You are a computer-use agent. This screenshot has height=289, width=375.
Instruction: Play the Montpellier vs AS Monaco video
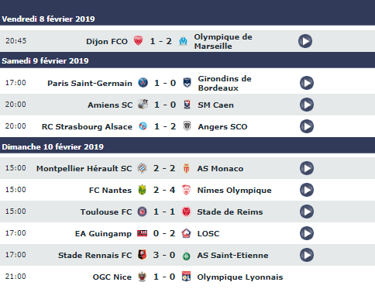coord(307,168)
